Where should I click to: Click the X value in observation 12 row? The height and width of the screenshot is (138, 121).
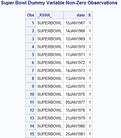pos(90,110)
